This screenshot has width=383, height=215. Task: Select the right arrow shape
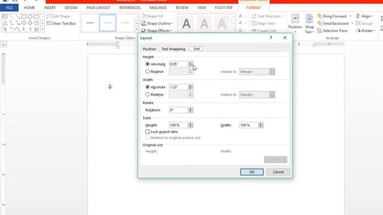pos(24,23)
